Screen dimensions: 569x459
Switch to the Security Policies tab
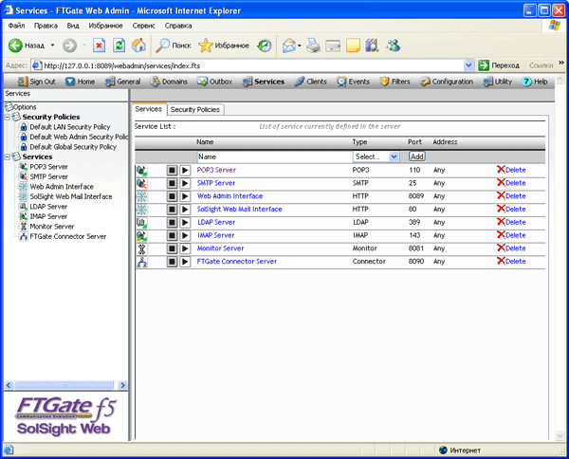(195, 110)
